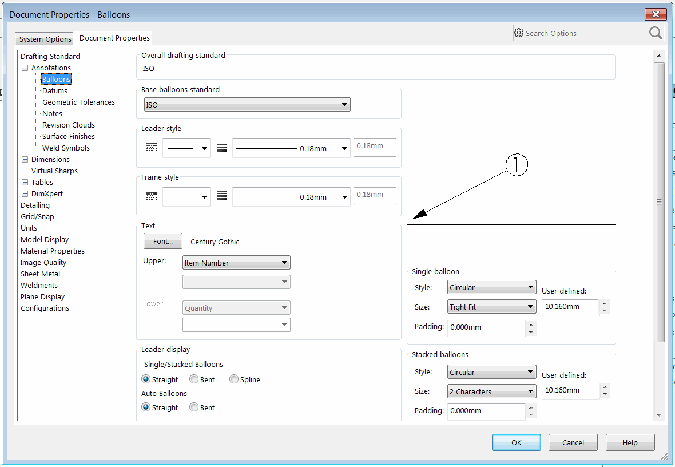Select Bent for Single/Stacked Balloons leader
This screenshot has width=675, height=467.
[194, 379]
